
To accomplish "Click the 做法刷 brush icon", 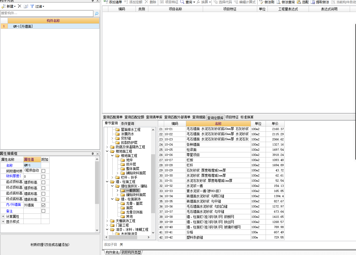I will [x=261, y=2].
